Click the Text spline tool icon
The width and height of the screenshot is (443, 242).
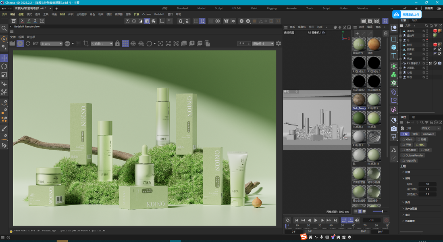pyautogui.click(x=394, y=56)
